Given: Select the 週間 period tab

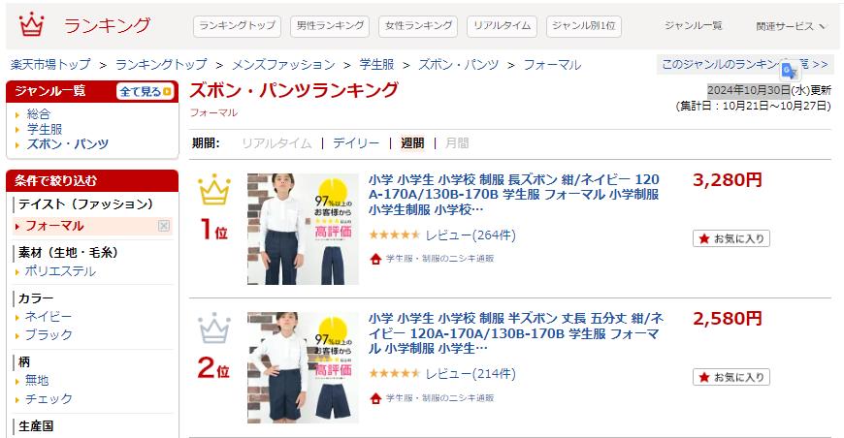Looking at the screenshot, I should pos(412,143).
